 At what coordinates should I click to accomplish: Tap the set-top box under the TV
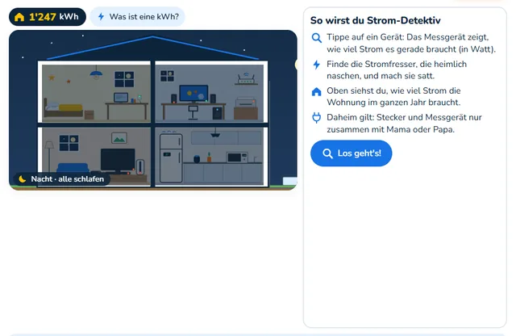point(122,172)
